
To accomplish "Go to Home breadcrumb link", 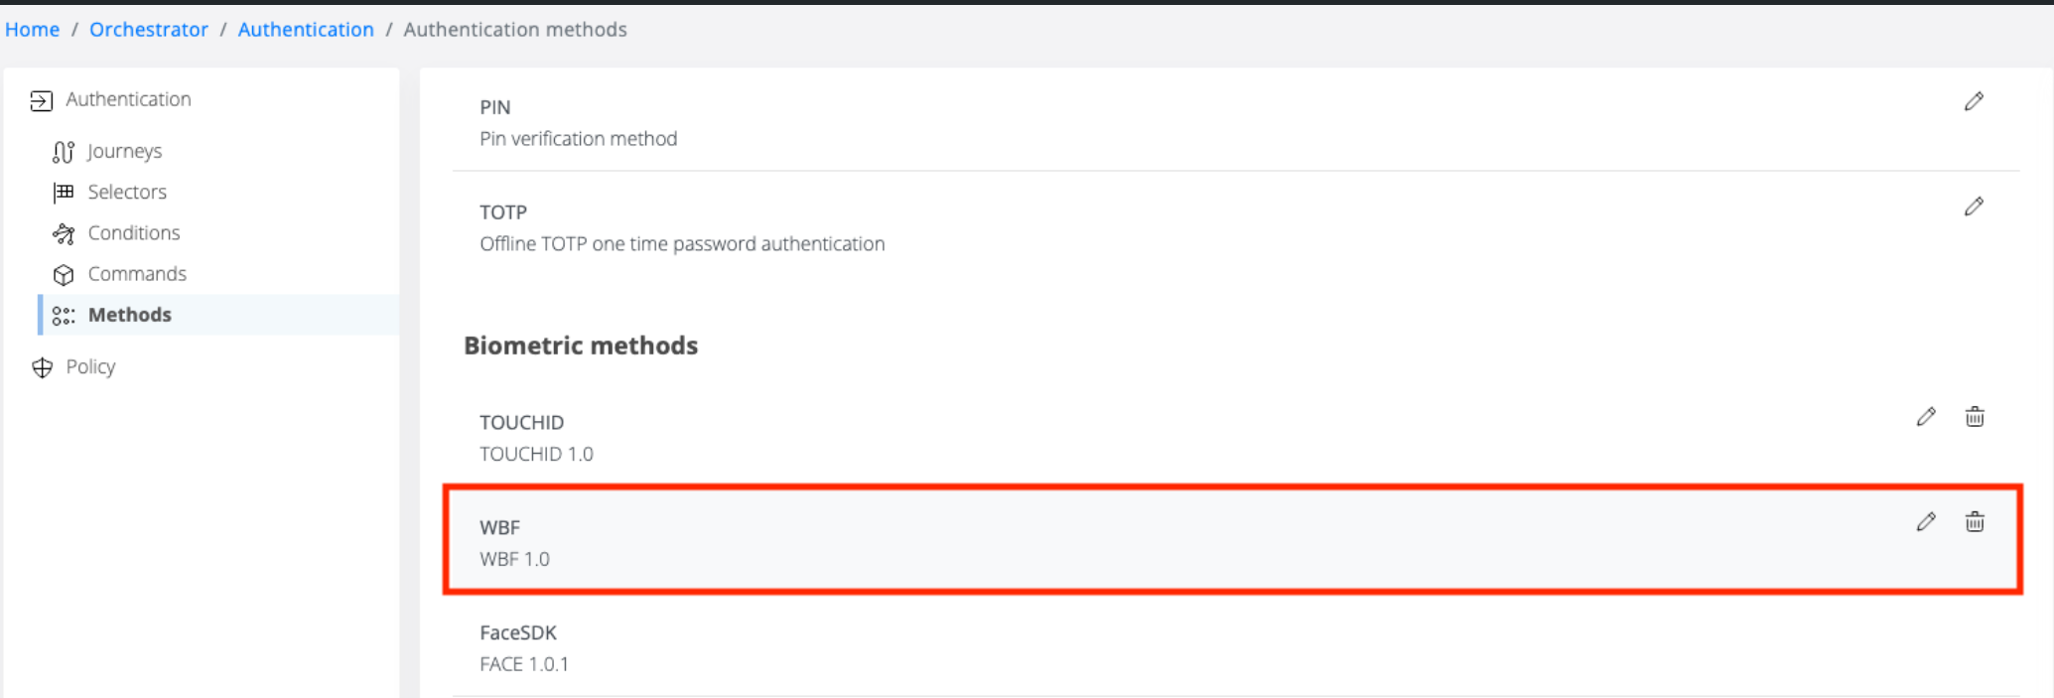I will pos(32,30).
